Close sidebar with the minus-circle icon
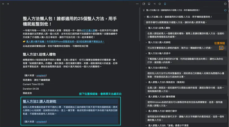Image resolution: width=229 pixels, height=127 pixels. pyautogui.click(x=225, y=4)
